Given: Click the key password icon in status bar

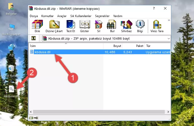Looking at the screenshot, I should pyautogui.click(x=36, y=118).
